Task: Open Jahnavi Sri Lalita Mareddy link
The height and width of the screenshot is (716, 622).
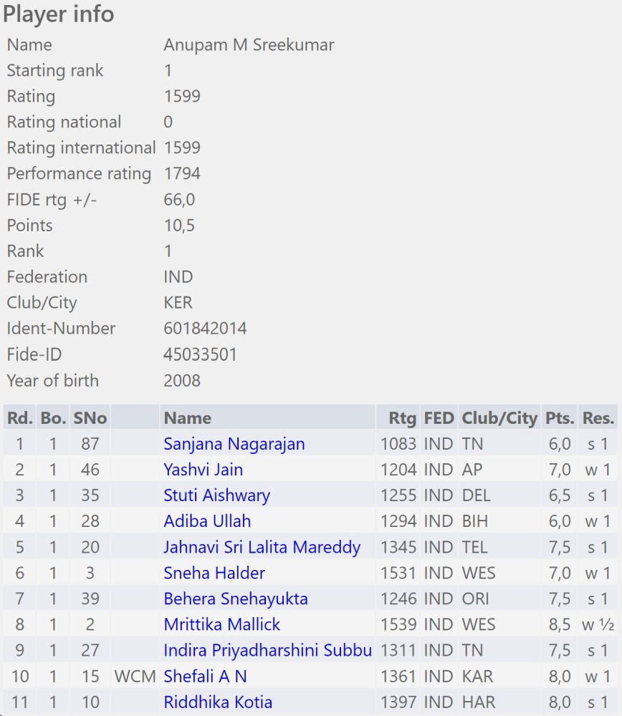Action: 262,547
